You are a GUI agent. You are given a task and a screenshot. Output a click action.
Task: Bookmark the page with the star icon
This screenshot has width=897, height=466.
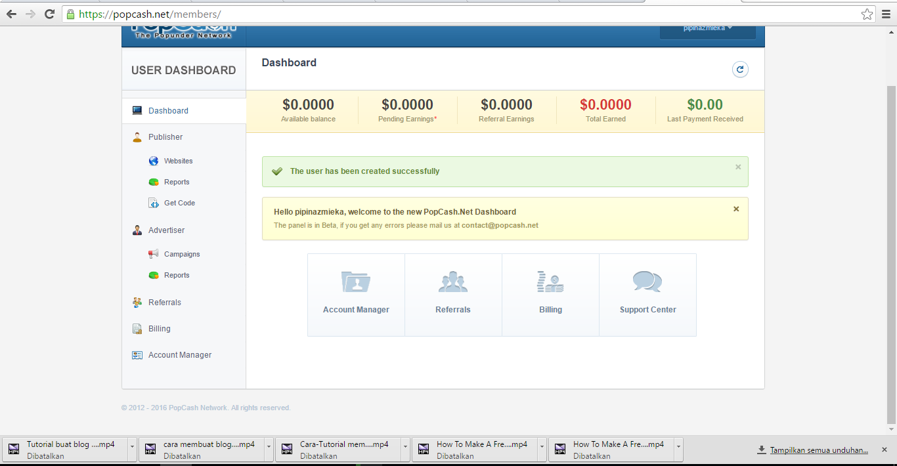click(867, 14)
